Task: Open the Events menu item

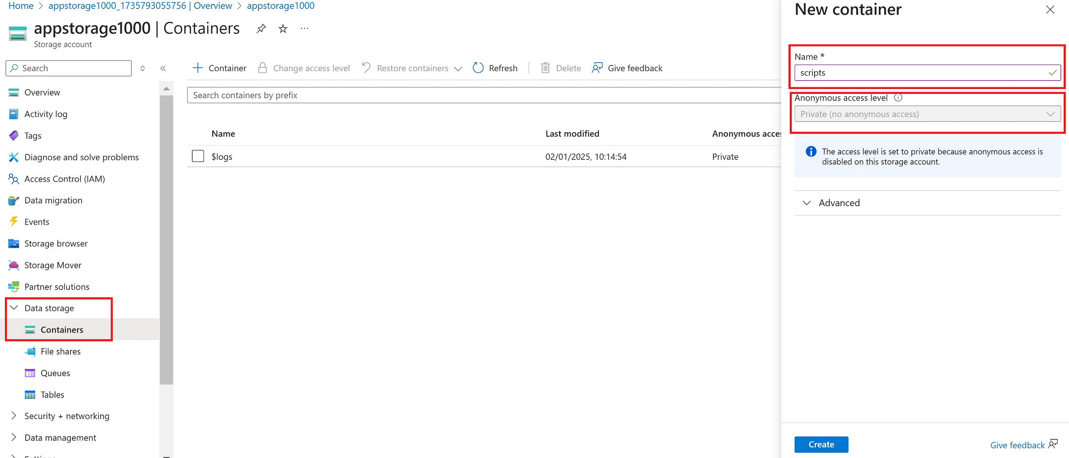Action: tap(37, 222)
